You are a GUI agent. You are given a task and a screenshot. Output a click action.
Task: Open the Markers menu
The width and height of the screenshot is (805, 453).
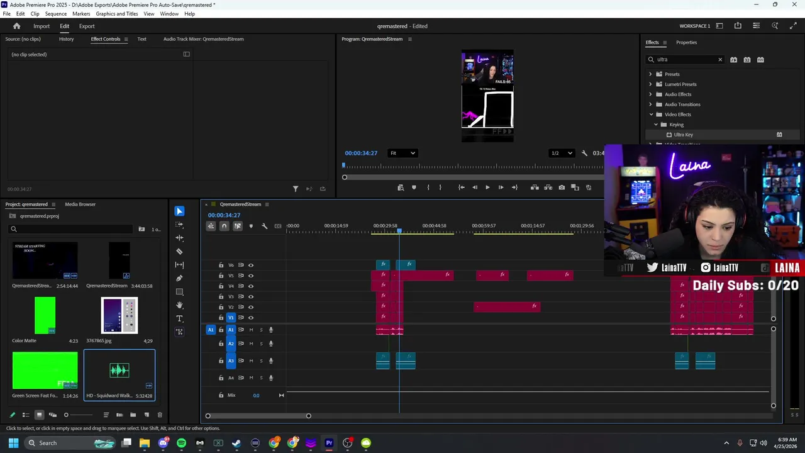(x=81, y=14)
